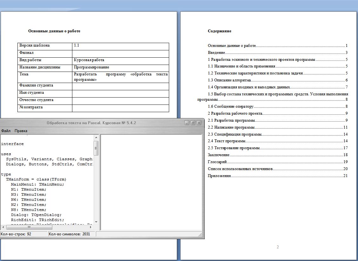Click the 'interface' code line
This screenshot has width=358, height=261.
click(12, 144)
